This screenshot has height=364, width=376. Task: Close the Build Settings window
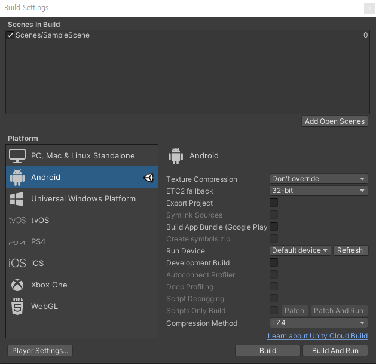[x=369, y=8]
